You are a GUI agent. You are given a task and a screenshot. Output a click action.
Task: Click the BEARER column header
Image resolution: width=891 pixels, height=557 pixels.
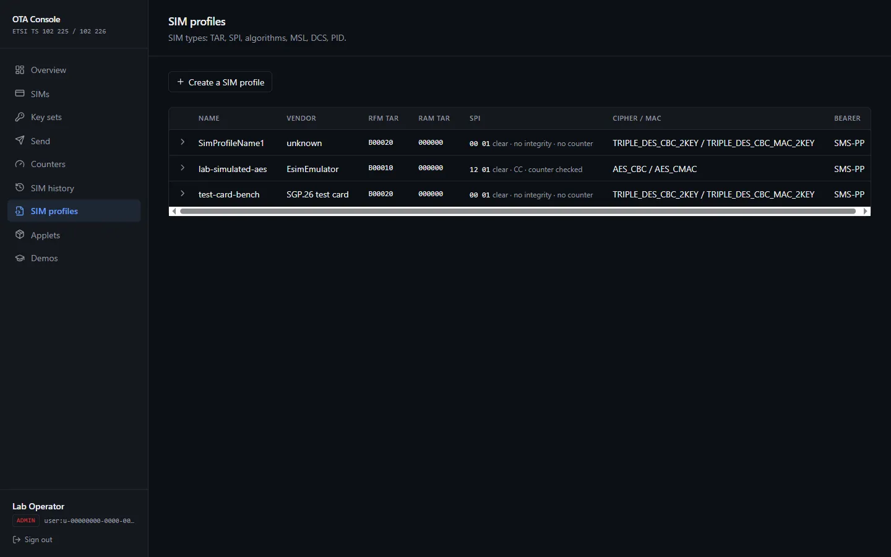(x=847, y=118)
